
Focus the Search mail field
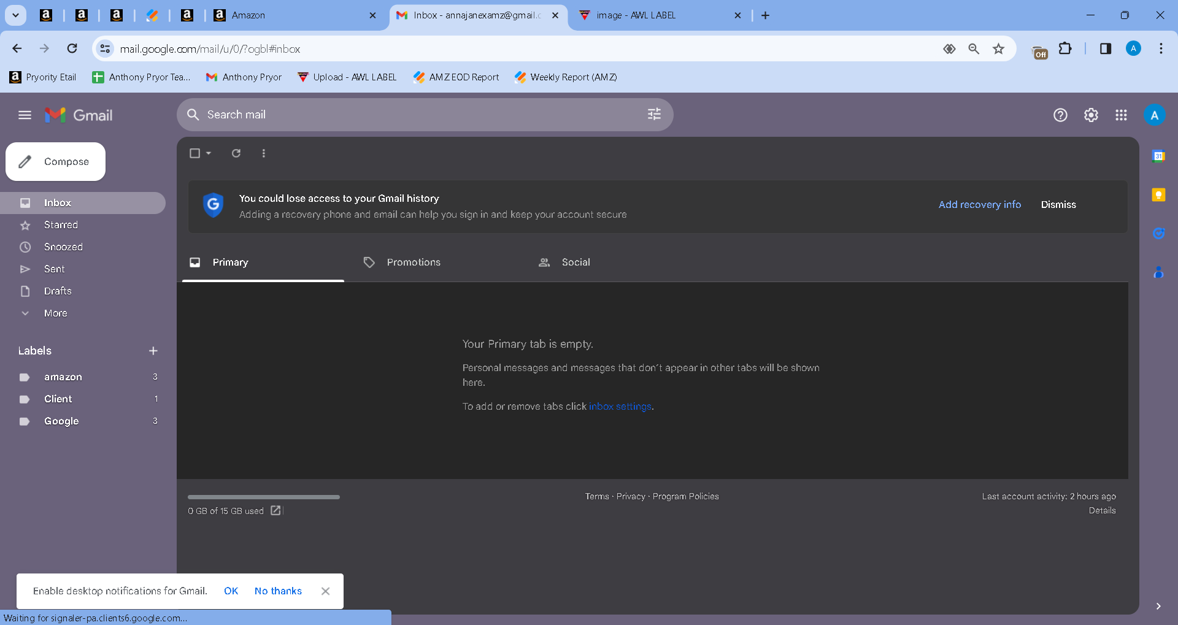point(425,115)
